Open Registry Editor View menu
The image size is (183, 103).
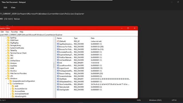point(7,32)
